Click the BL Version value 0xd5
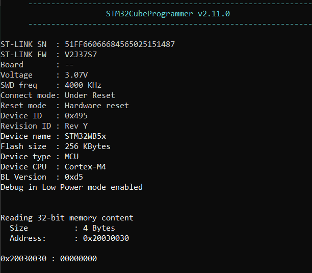Image resolution: width=312 pixels, height=273 pixels. click(74, 177)
